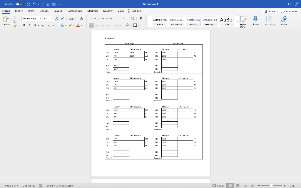Open the Insert tab
Image resolution: width=301 pixels, height=188 pixels.
tap(19, 11)
